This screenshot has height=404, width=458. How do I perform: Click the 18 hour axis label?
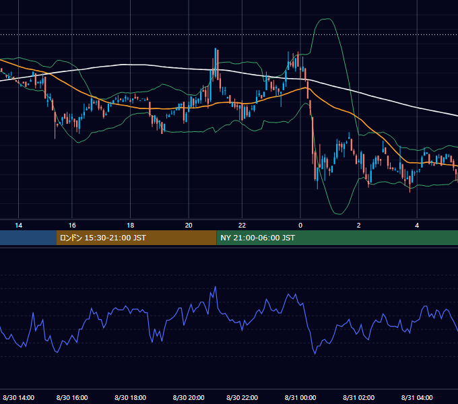coord(130,226)
